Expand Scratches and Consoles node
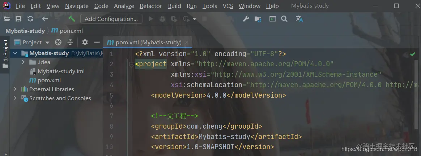The height and width of the screenshot is (156, 421). click(x=15, y=98)
